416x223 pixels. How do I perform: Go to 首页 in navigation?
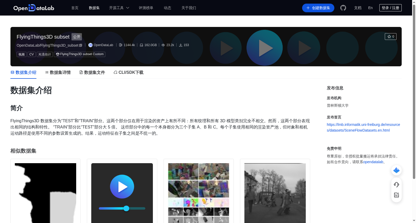pos(75,8)
